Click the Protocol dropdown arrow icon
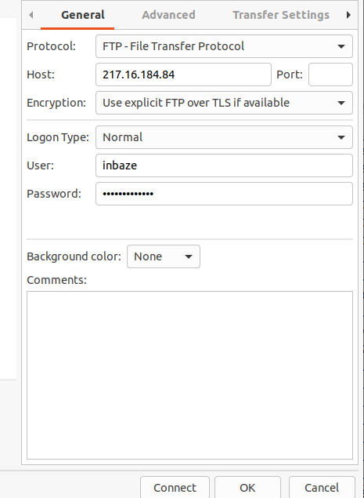 (x=341, y=47)
